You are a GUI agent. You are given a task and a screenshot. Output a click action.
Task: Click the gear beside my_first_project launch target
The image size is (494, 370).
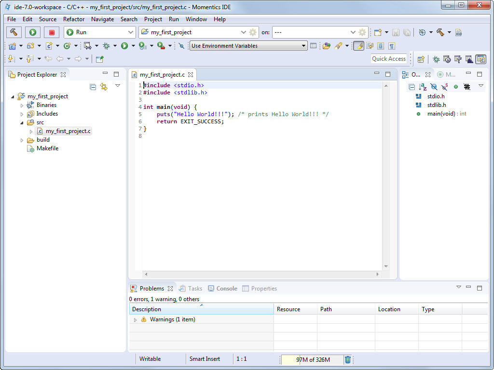pyautogui.click(x=253, y=32)
